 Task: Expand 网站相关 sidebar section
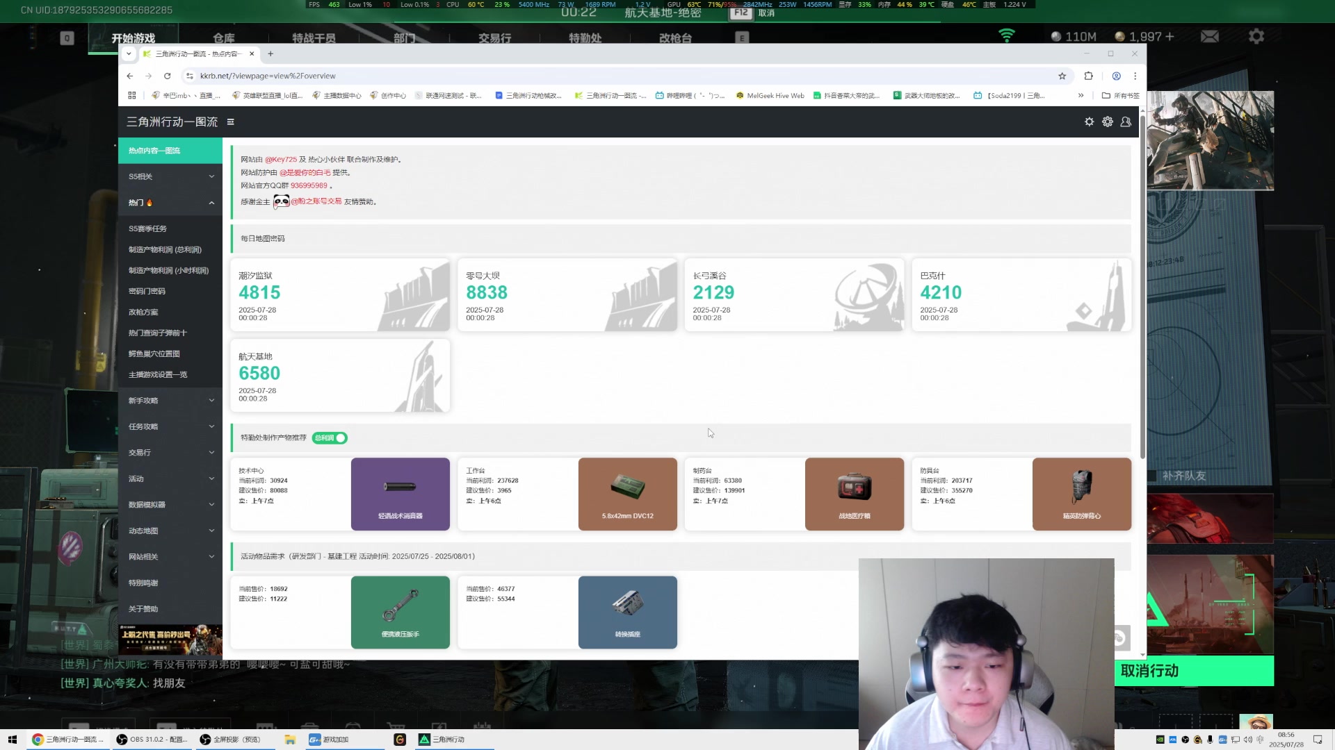tap(170, 557)
